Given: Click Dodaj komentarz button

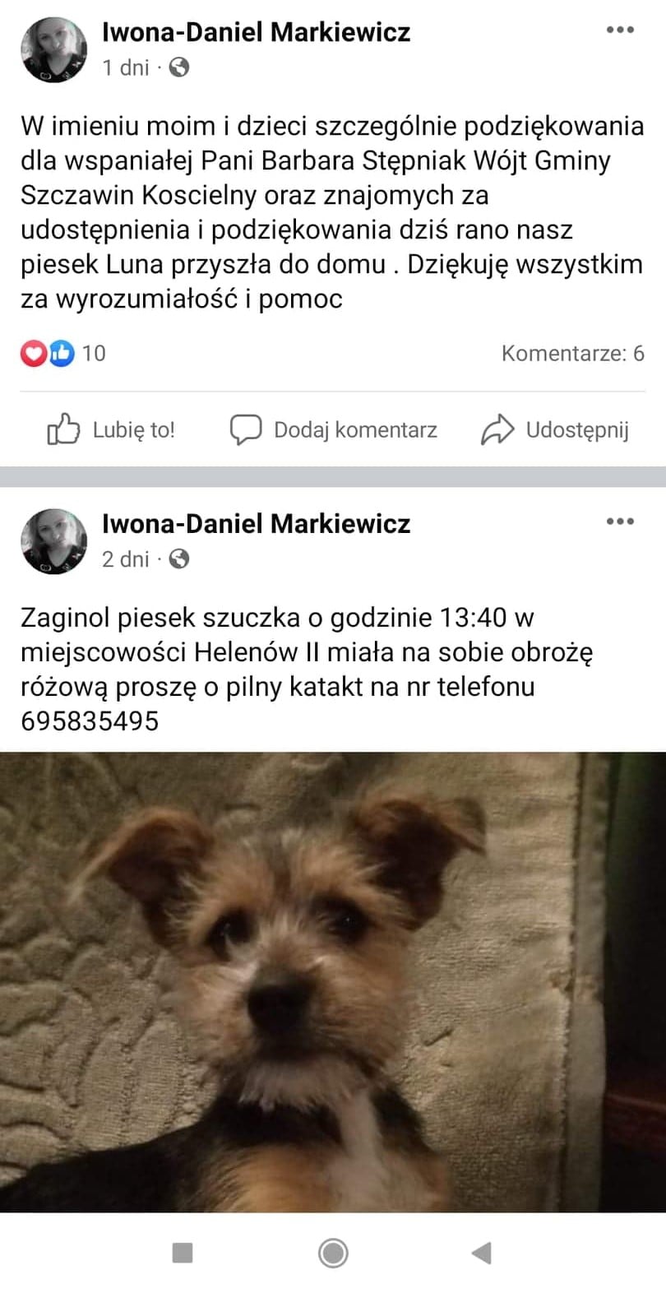Looking at the screenshot, I should point(333,429).
